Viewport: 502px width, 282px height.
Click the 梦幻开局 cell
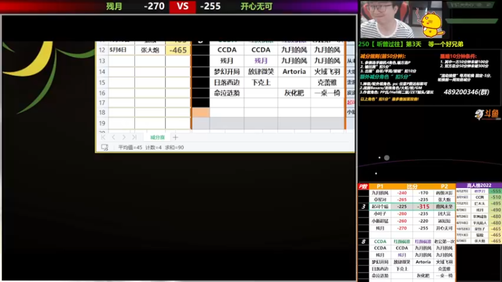point(227,71)
